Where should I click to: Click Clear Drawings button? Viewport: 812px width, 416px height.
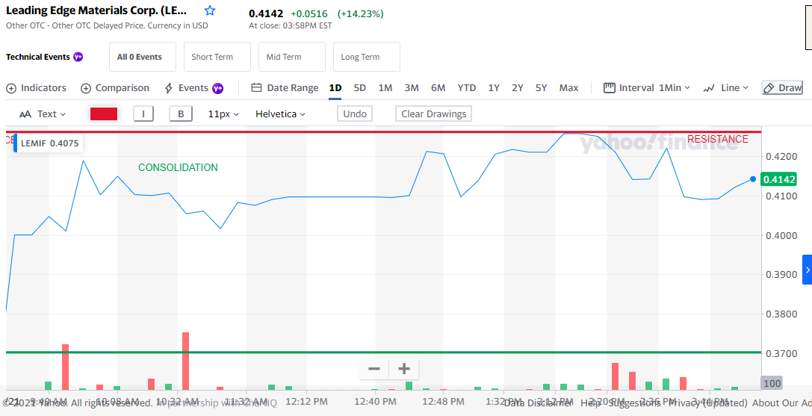[x=433, y=114]
